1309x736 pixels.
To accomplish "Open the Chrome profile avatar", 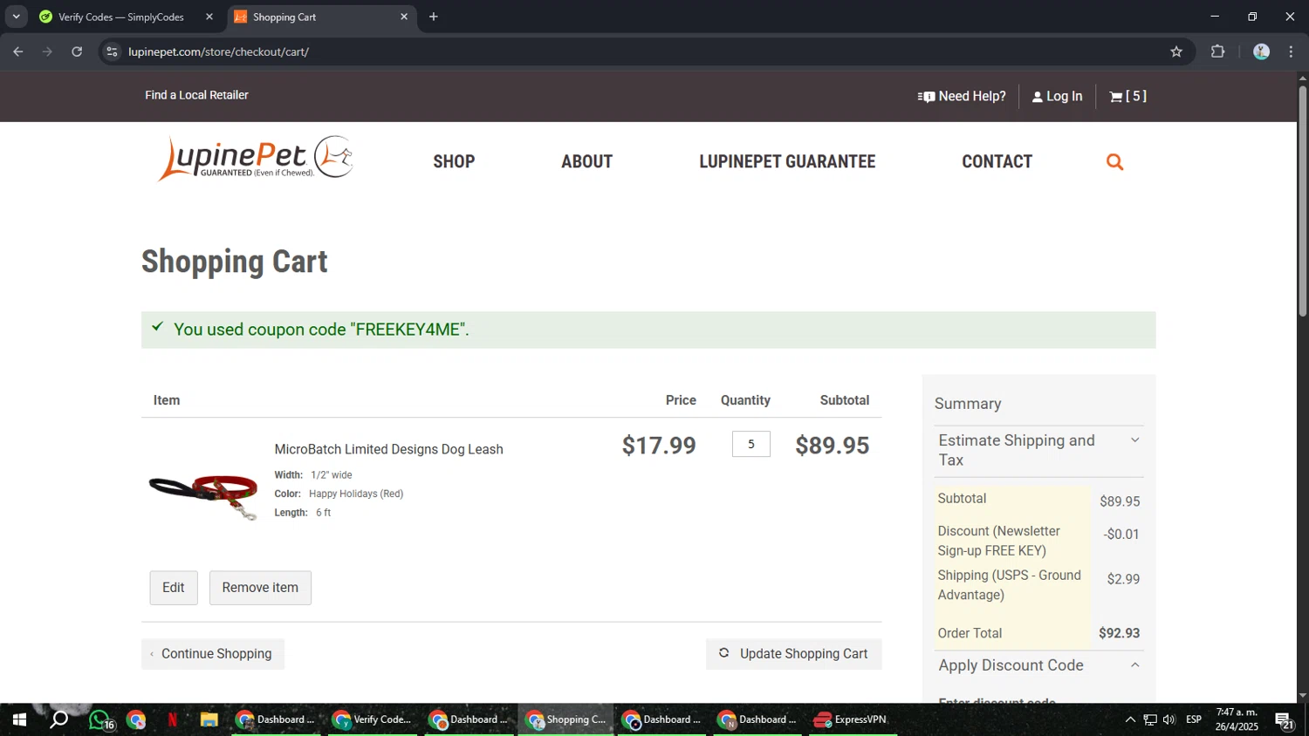I will [1261, 51].
